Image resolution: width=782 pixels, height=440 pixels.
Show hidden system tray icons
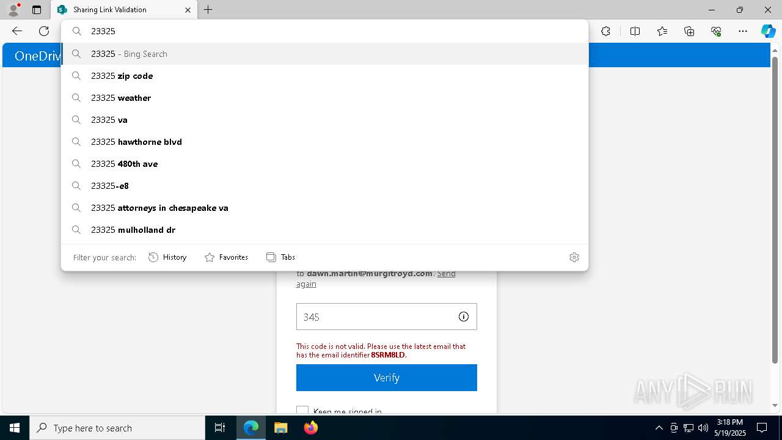pyautogui.click(x=659, y=428)
